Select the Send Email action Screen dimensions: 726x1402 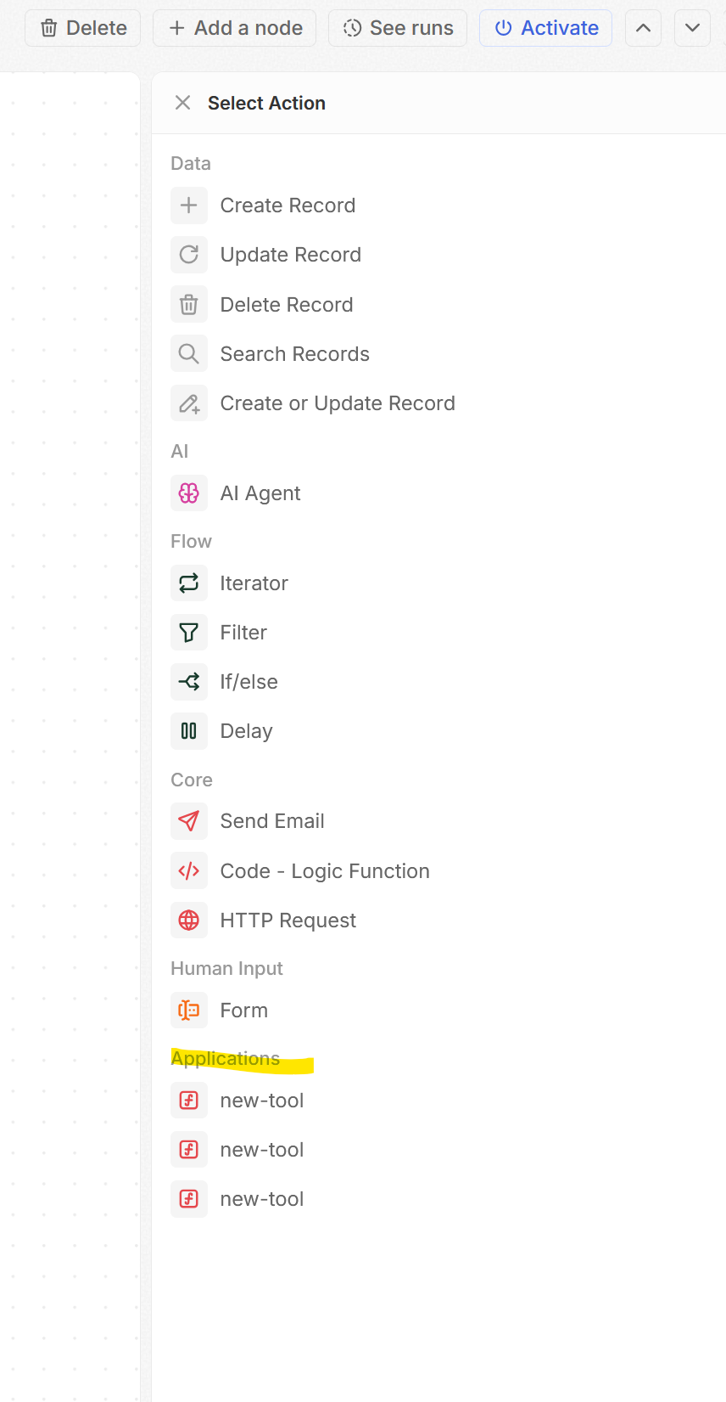pos(271,821)
